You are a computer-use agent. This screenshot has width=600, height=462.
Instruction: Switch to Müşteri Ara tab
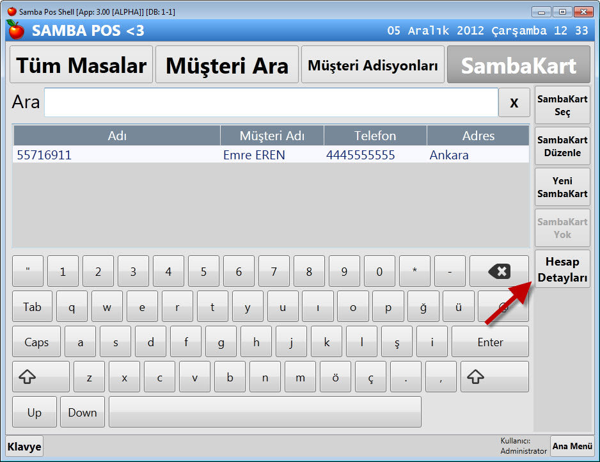coord(227,65)
